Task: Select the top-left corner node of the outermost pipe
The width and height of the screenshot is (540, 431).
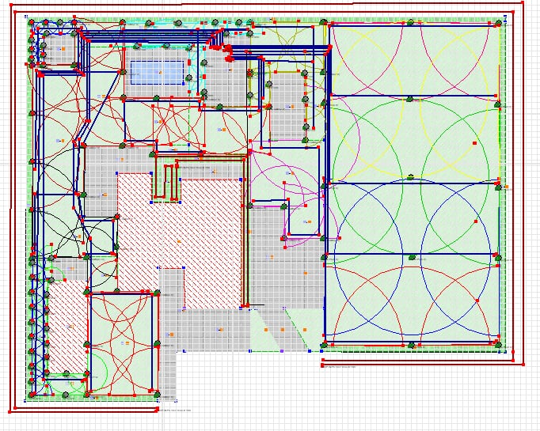Action: [x=10, y=6]
